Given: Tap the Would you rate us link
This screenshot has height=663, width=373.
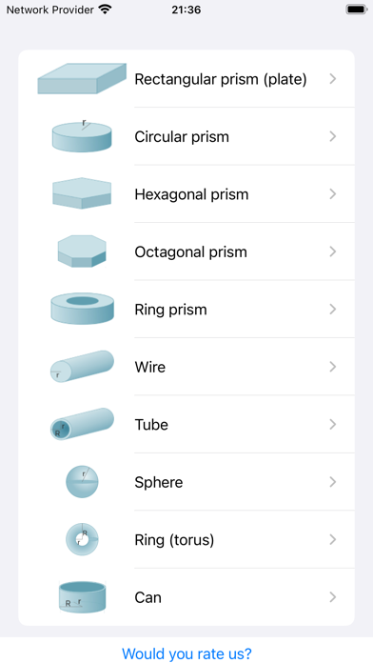Looking at the screenshot, I should (x=186, y=653).
